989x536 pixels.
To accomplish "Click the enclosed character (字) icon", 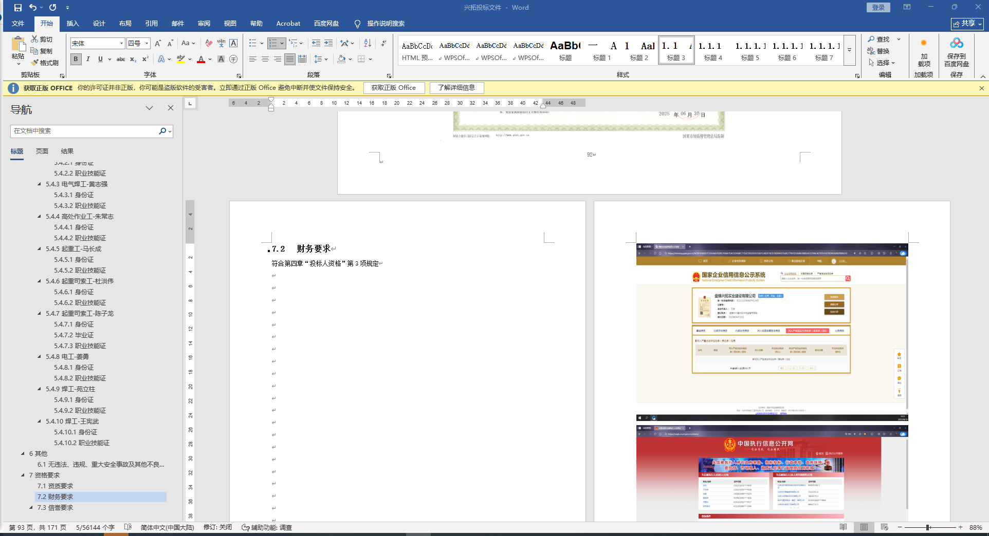I will point(233,59).
